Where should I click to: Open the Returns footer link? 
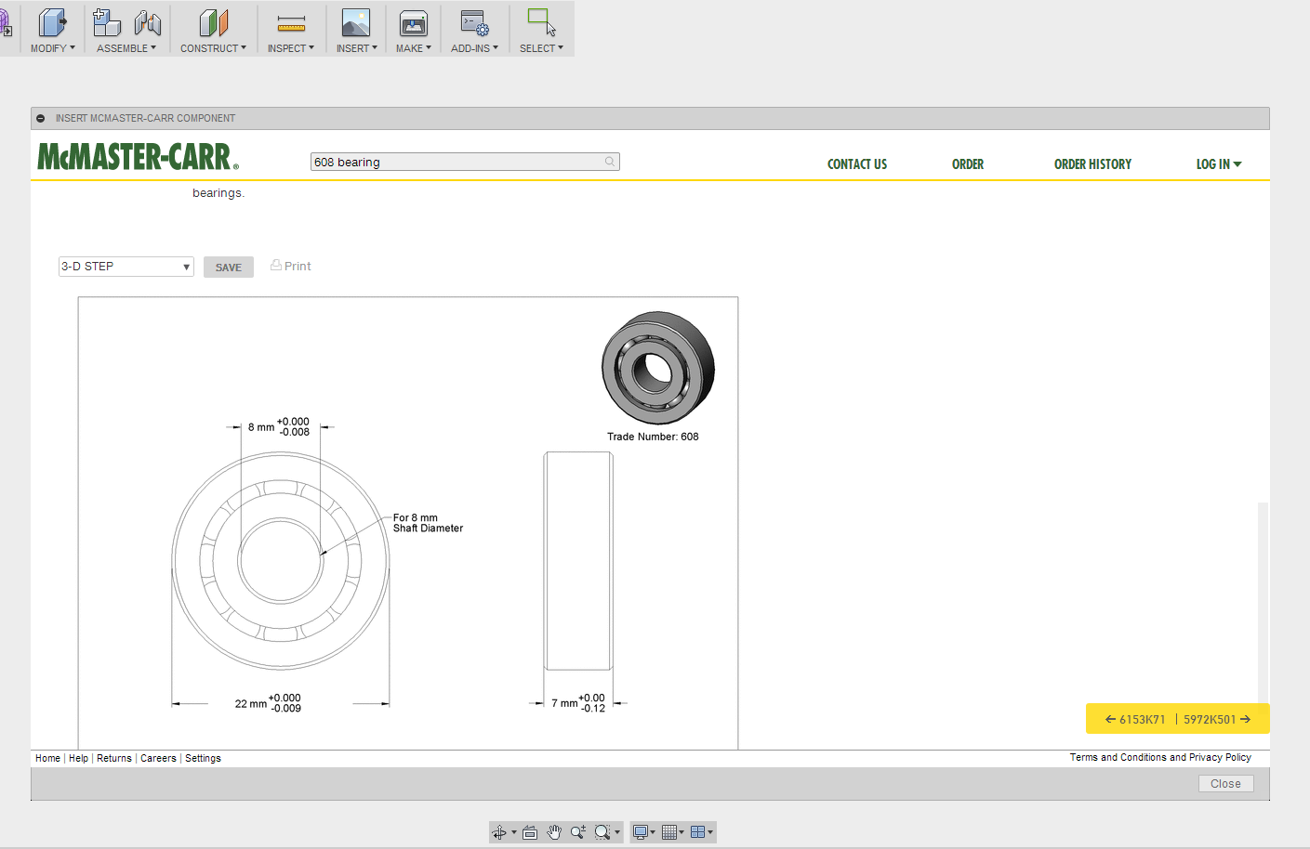tap(114, 758)
